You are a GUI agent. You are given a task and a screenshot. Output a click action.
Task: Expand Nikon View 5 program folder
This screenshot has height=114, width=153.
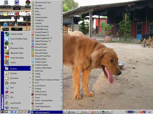coord(47,9)
